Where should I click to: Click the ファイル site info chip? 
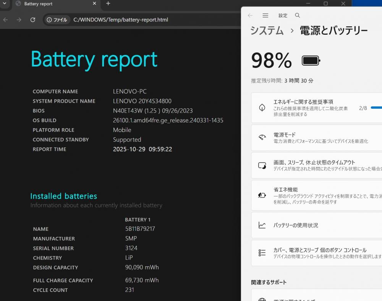(x=57, y=20)
